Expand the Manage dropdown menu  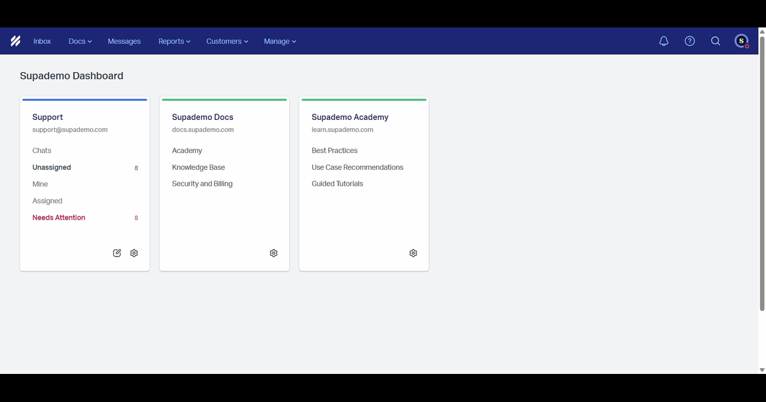(280, 41)
